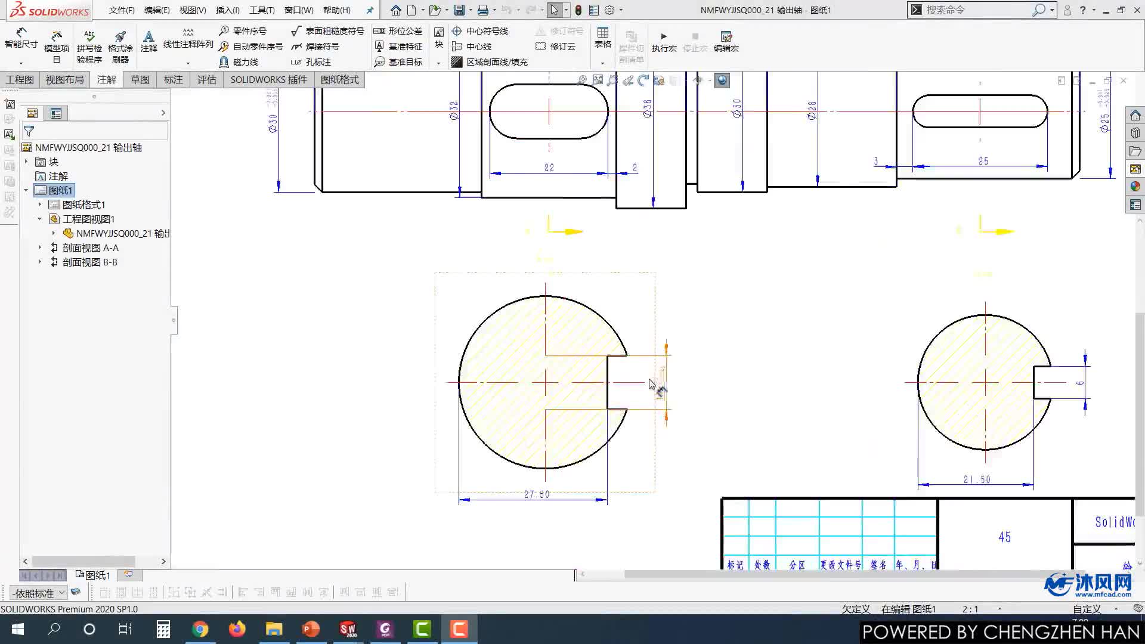Expand 图纸格式1 in the tree
The height and width of the screenshot is (644, 1145).
[40, 205]
